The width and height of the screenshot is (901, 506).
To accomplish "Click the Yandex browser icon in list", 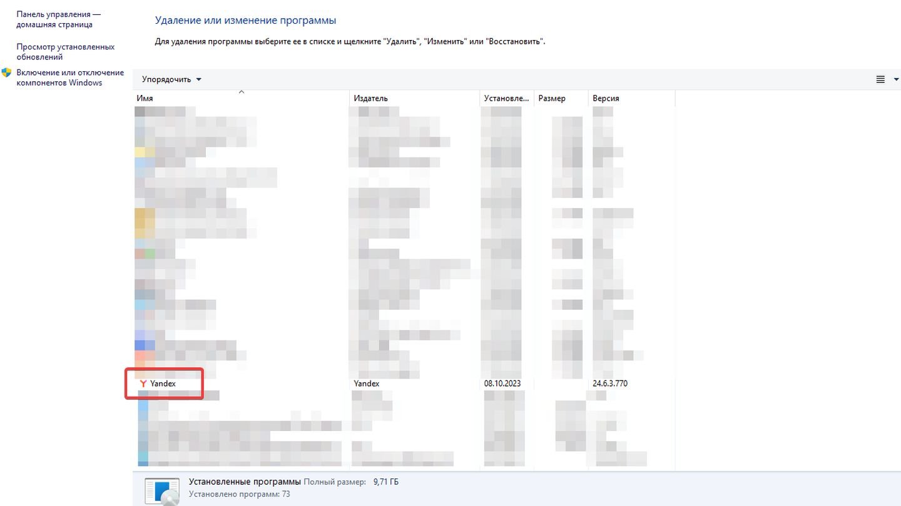I will coord(143,384).
